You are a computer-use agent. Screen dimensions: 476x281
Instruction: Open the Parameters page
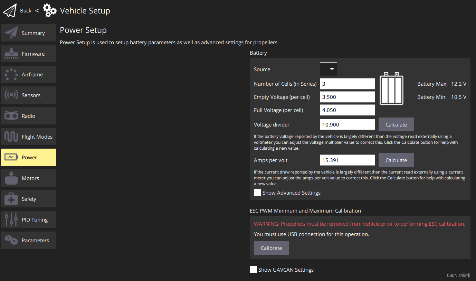28,240
